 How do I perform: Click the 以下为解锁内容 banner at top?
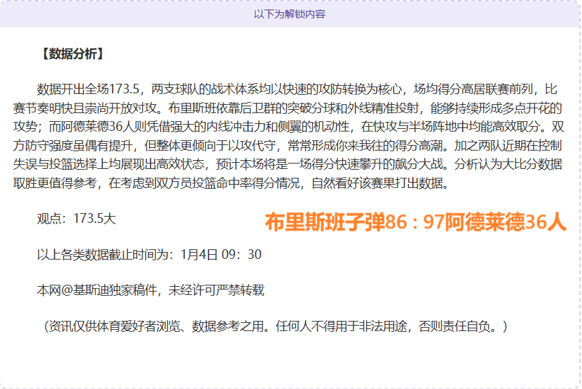[x=290, y=14]
